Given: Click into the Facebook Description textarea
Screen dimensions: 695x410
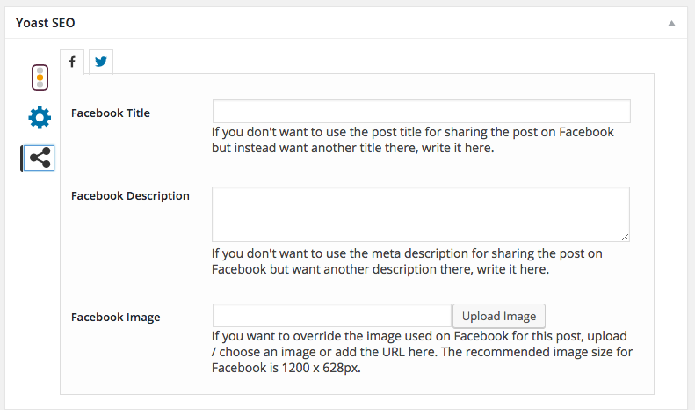Looking at the screenshot, I should (x=421, y=215).
